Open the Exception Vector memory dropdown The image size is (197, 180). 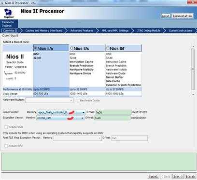tap(60, 118)
